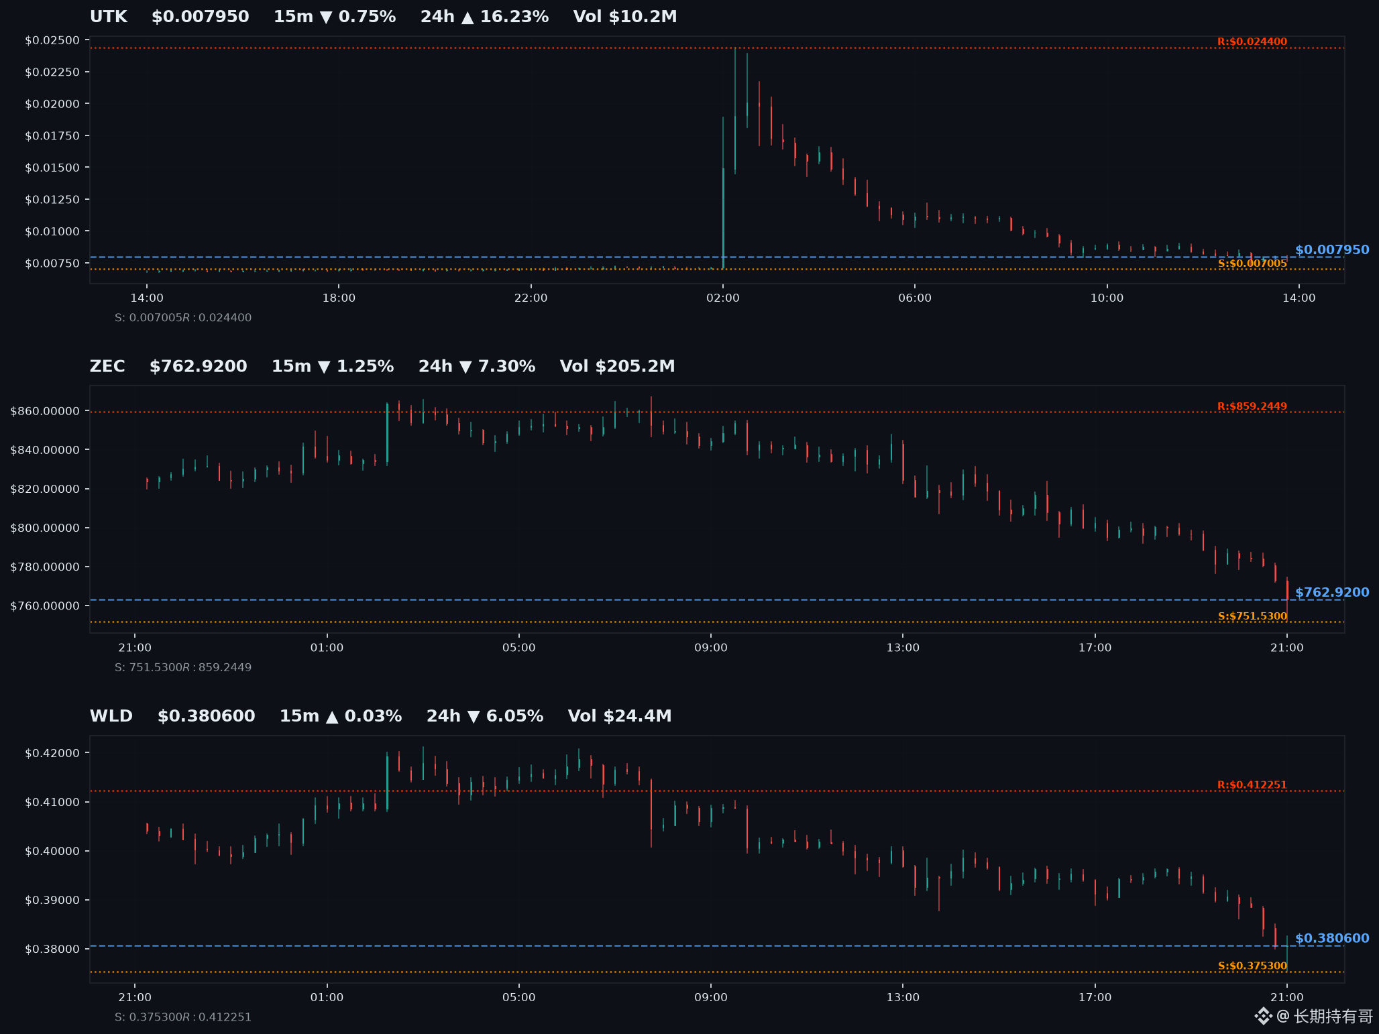Click the S:$751.5300 orange support label
The image size is (1379, 1034).
tap(1252, 616)
